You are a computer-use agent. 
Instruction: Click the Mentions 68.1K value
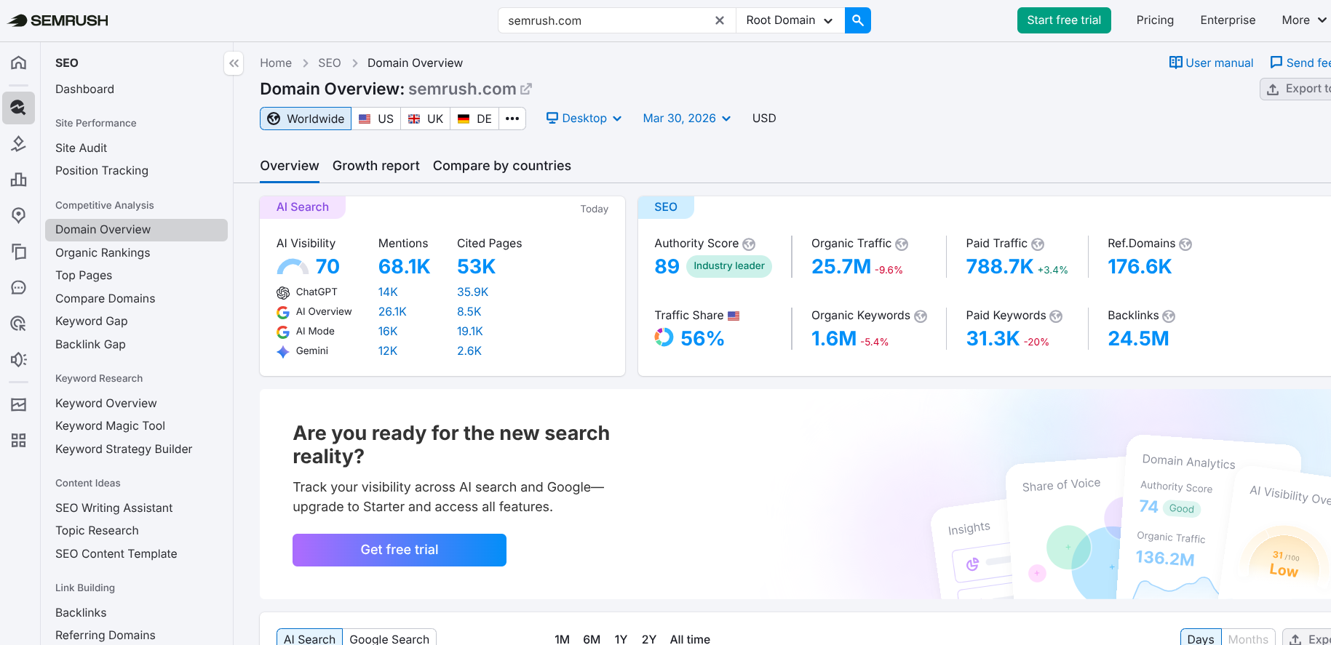point(404,267)
